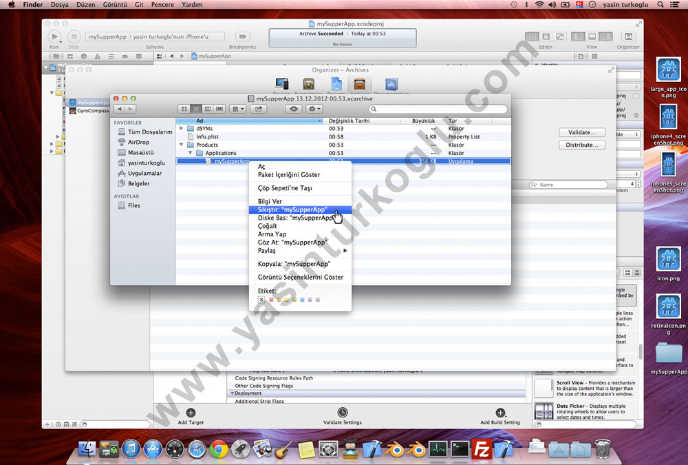
Task: Switch Finder to Cover Flow view
Action: point(219,109)
